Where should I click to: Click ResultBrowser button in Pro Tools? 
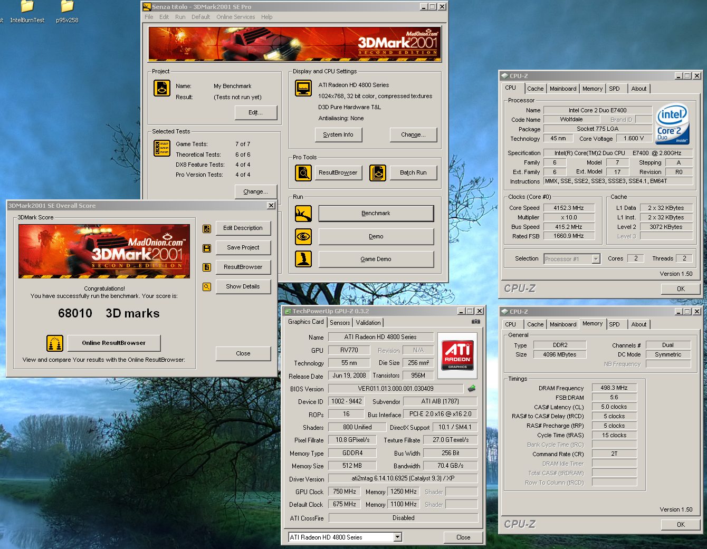[x=338, y=172]
